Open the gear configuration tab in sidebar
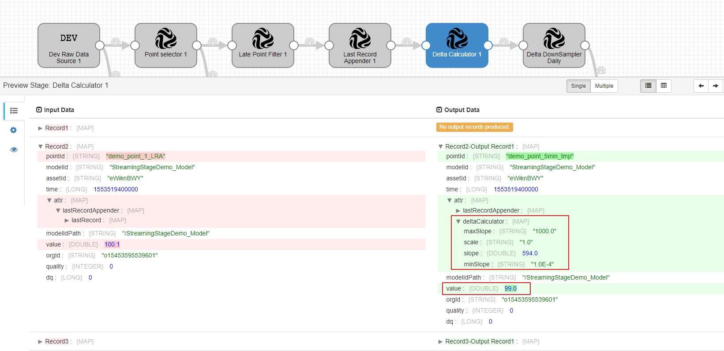Screen dimensions: 724x351 (x=14, y=130)
